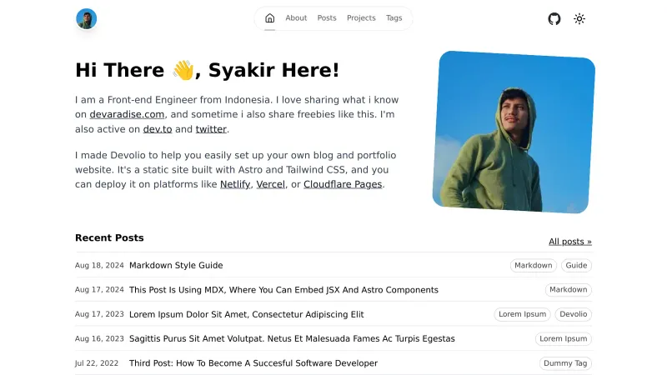Go to the Posts navigation item
This screenshot has height=375, width=667.
(327, 18)
